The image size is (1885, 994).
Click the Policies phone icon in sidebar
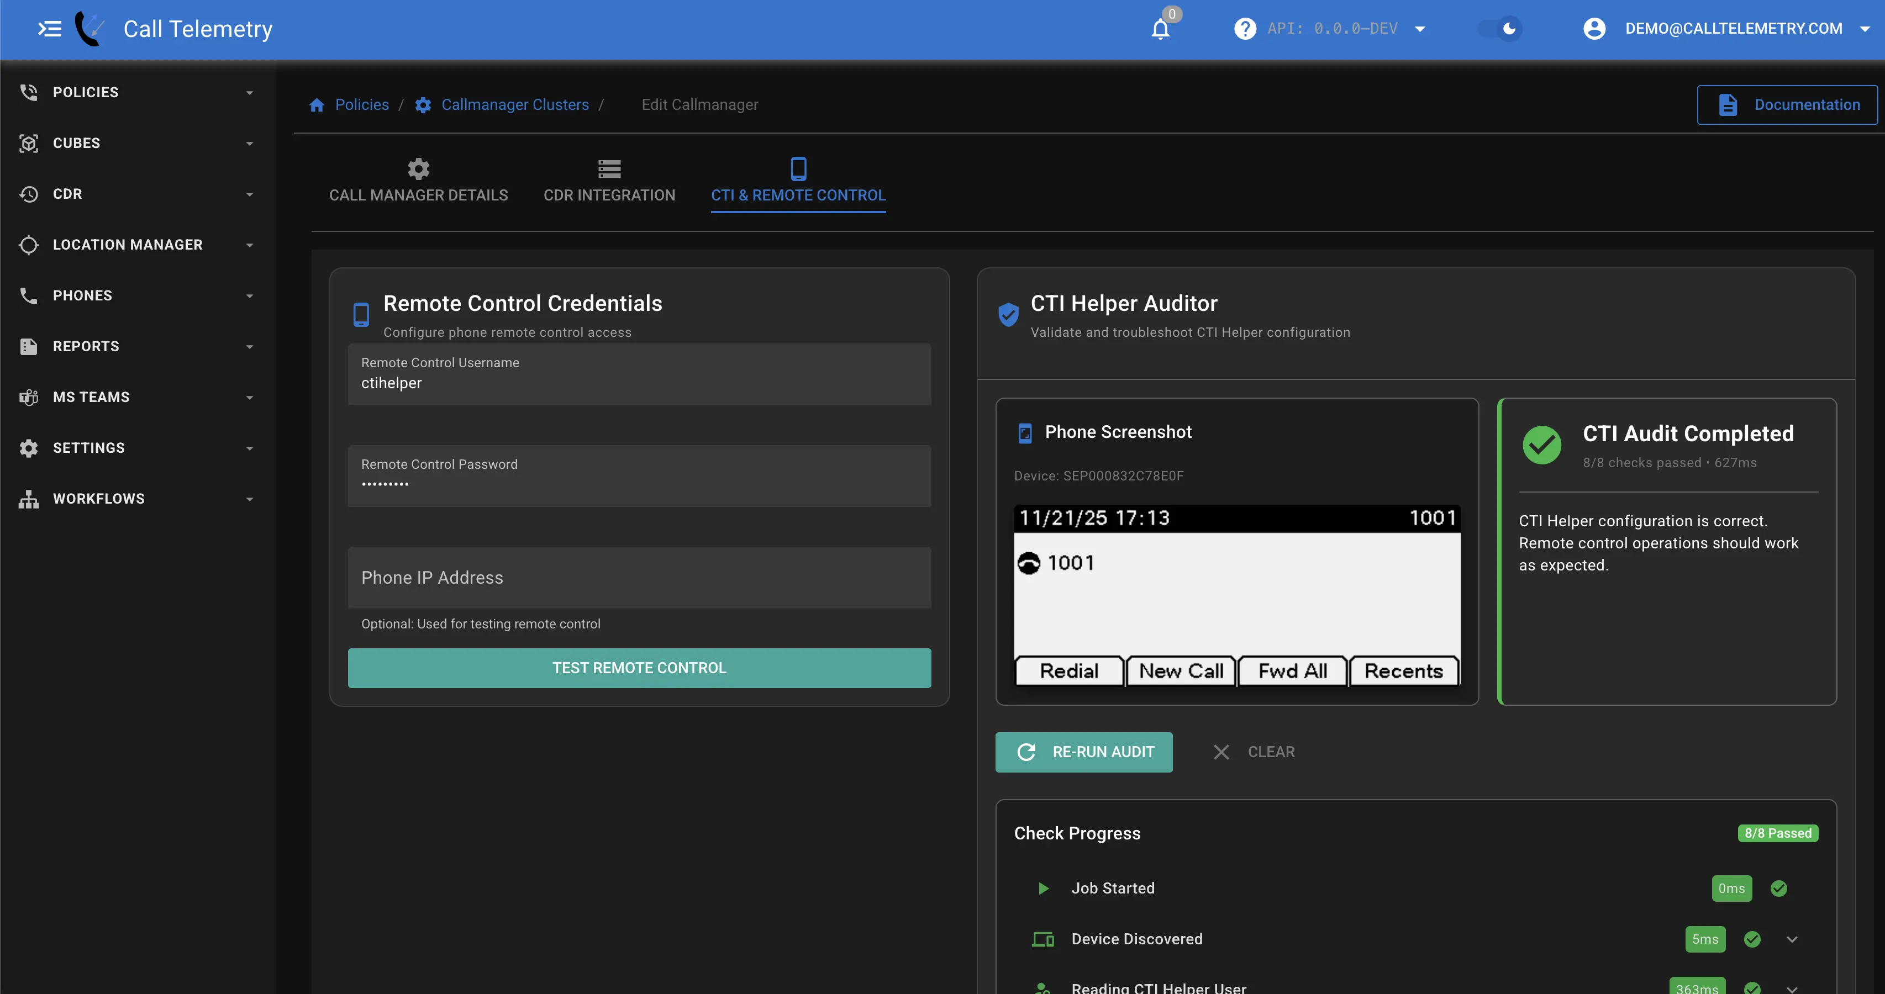coord(29,92)
